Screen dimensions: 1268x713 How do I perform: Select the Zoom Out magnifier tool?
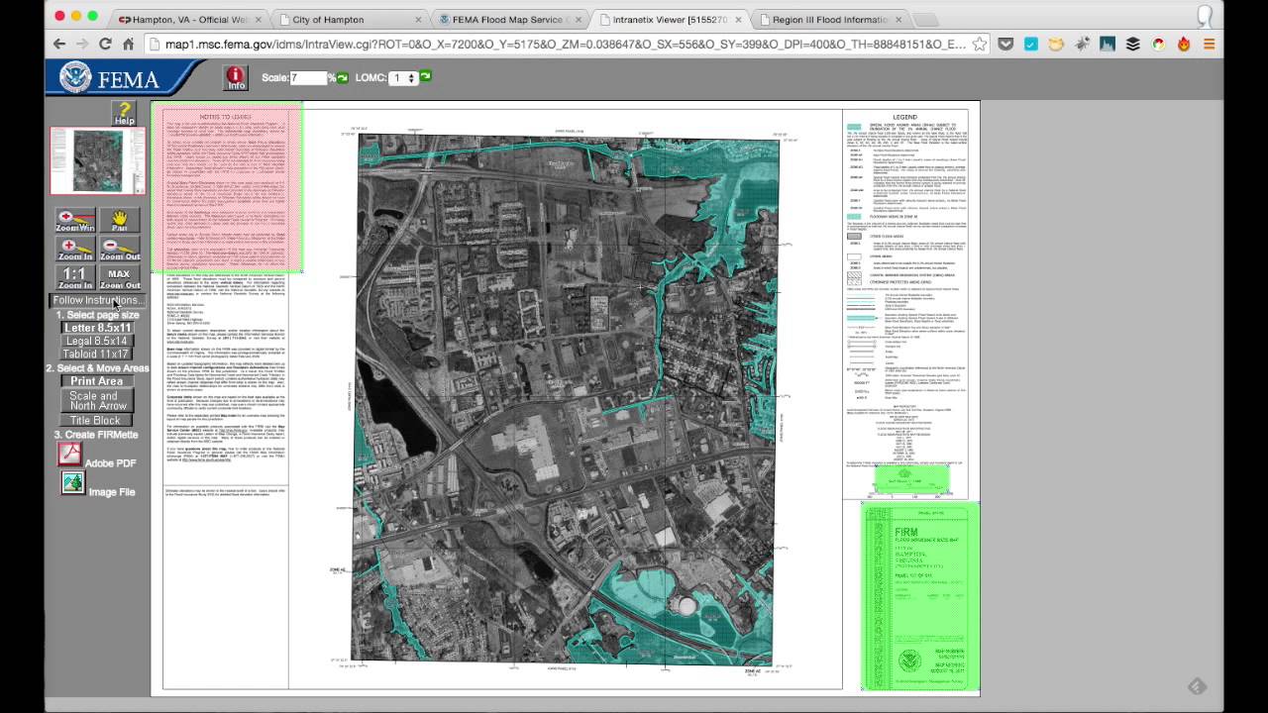point(120,249)
